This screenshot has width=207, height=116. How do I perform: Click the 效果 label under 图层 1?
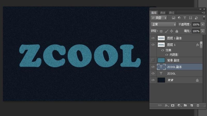(x=168, y=50)
